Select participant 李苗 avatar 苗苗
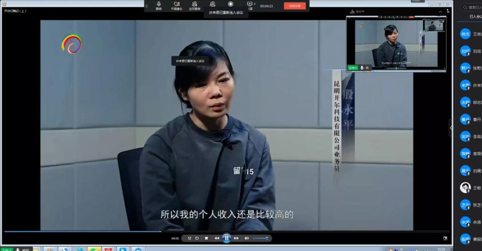 click(x=465, y=137)
